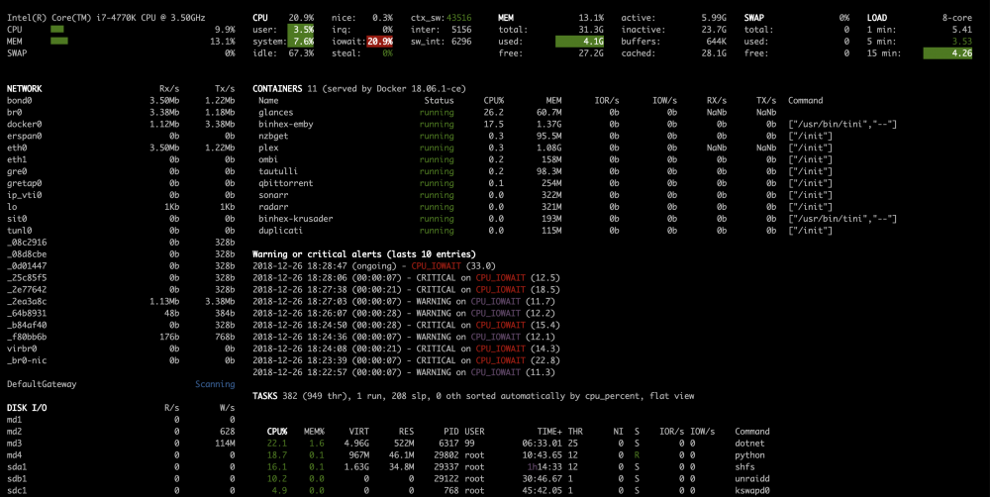Viewport: 990px width, 497px height.
Task: Select the md2 disk row
Action: [x=121, y=432]
